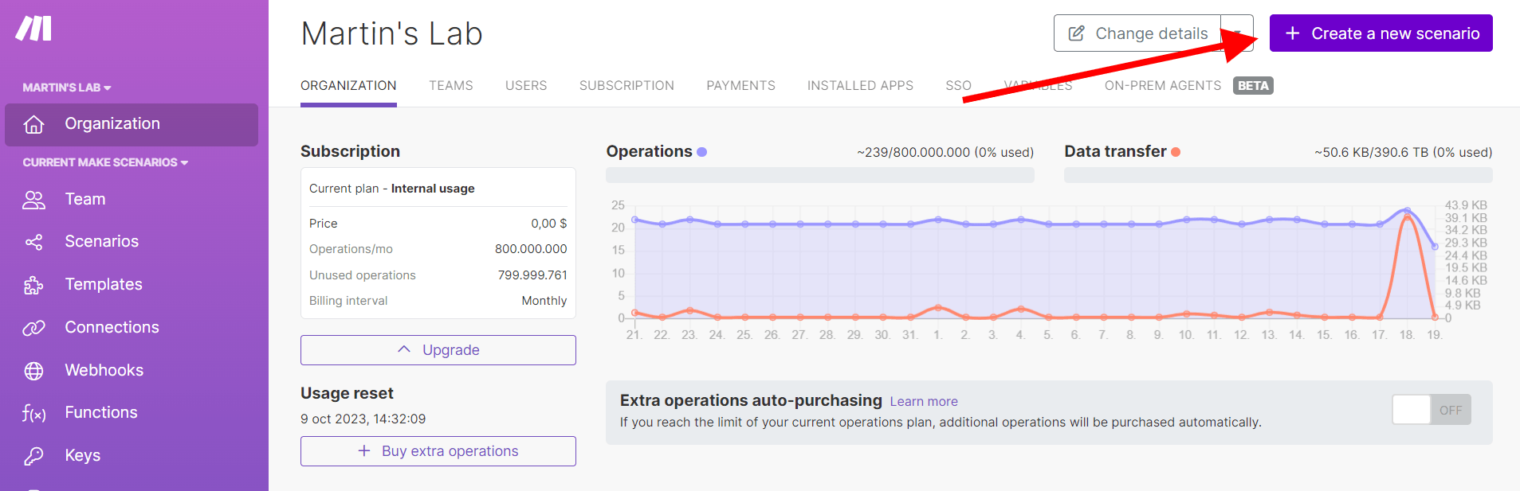This screenshot has width=1520, height=491.
Task: Go to the Subscription tab
Action: pos(626,85)
